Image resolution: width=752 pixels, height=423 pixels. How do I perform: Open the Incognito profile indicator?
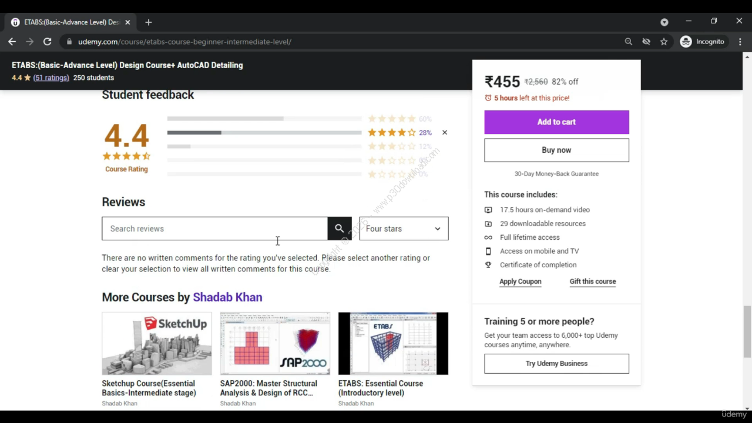(x=703, y=42)
